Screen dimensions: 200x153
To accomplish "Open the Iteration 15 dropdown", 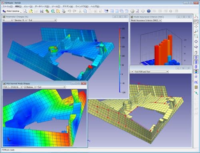I will click(21, 20).
